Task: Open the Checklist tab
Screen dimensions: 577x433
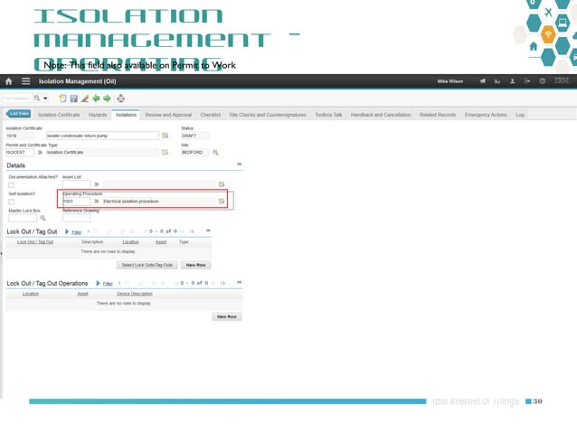Action: (211, 115)
